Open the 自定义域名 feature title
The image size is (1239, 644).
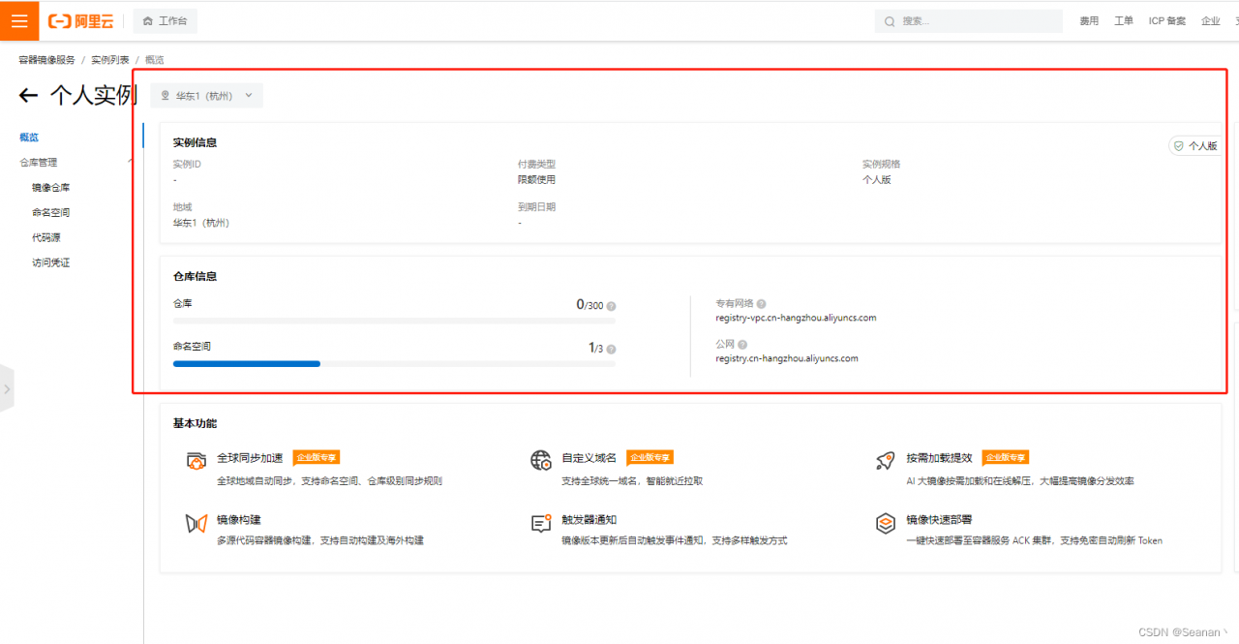pos(589,457)
